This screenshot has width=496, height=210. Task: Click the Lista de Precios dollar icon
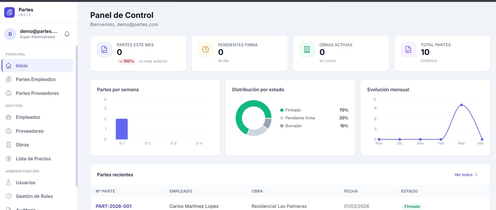point(9,158)
